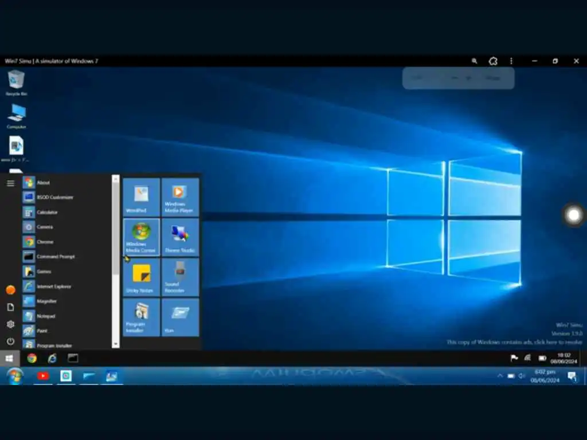This screenshot has width=587, height=440.
Task: Open Documents from the start menu sidebar
Action: (10, 307)
